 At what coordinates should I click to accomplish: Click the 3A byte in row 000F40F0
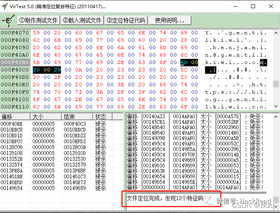tap(100, 92)
